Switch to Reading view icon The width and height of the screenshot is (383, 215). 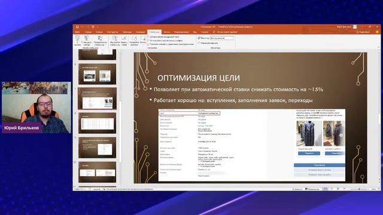338,189
